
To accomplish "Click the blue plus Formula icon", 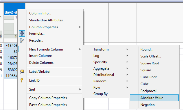I will click(22, 33).
